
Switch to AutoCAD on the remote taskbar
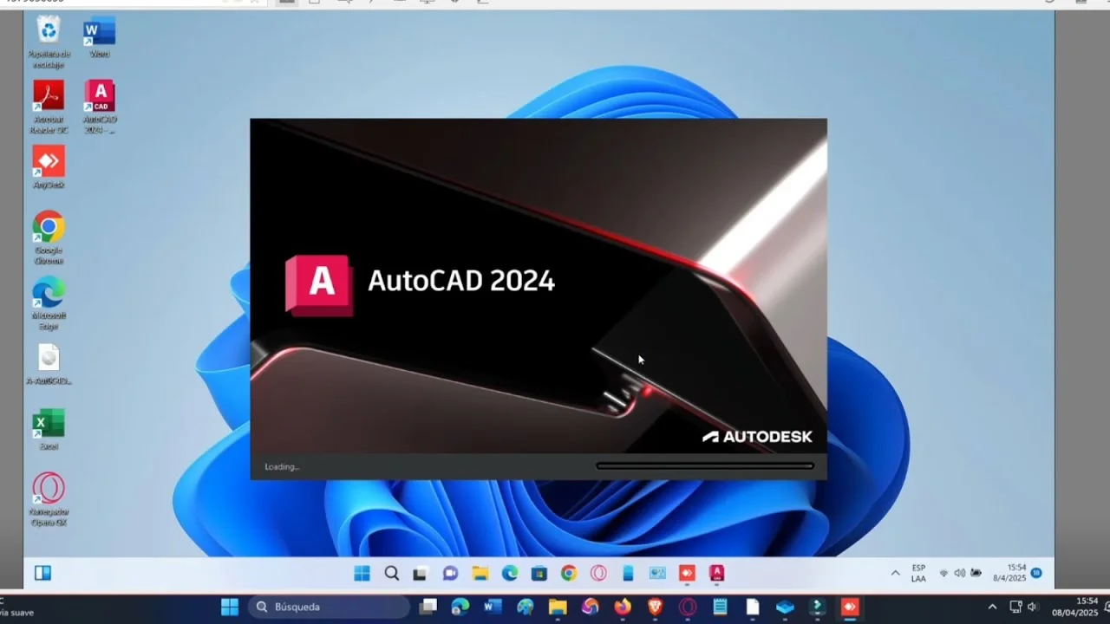tap(716, 573)
